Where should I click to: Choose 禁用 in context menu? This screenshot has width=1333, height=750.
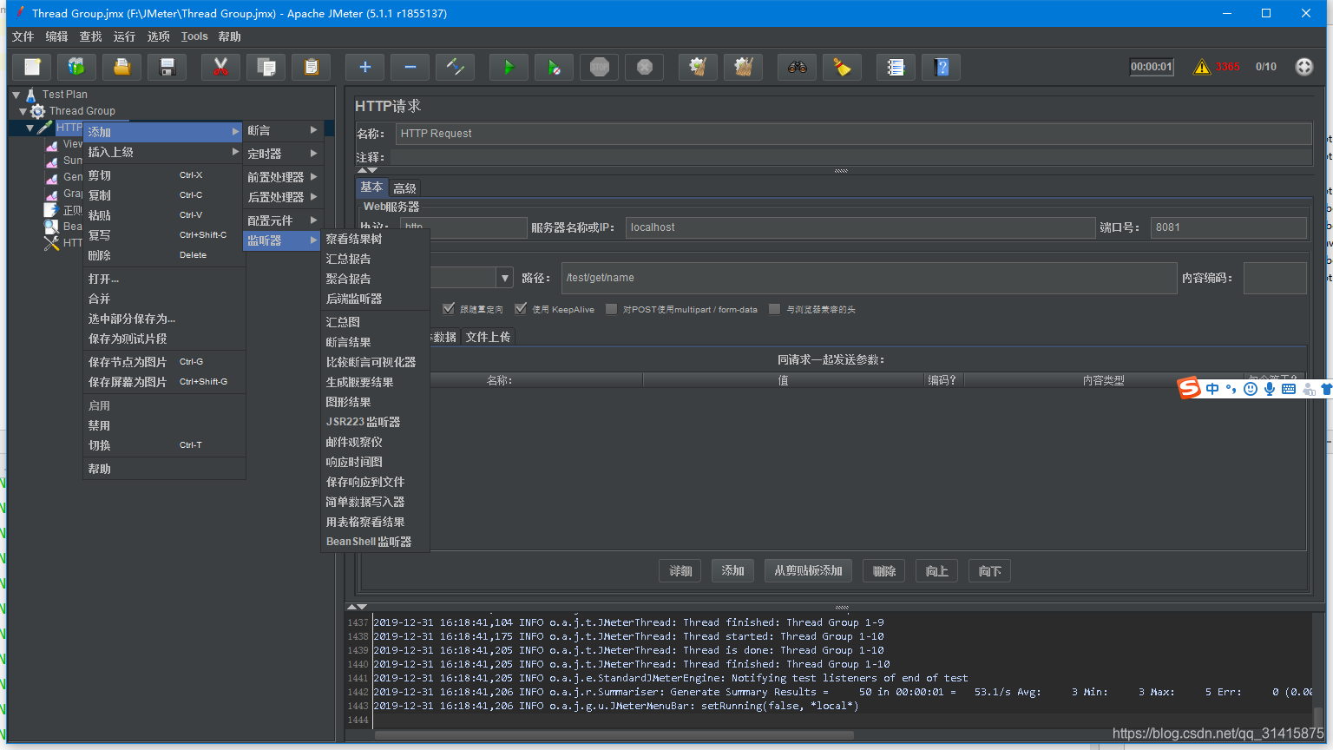click(163, 425)
